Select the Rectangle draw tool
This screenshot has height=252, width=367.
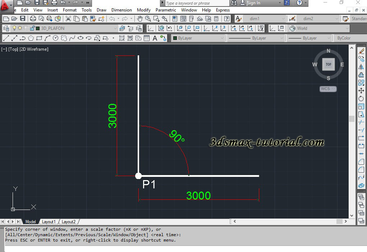point(39,38)
